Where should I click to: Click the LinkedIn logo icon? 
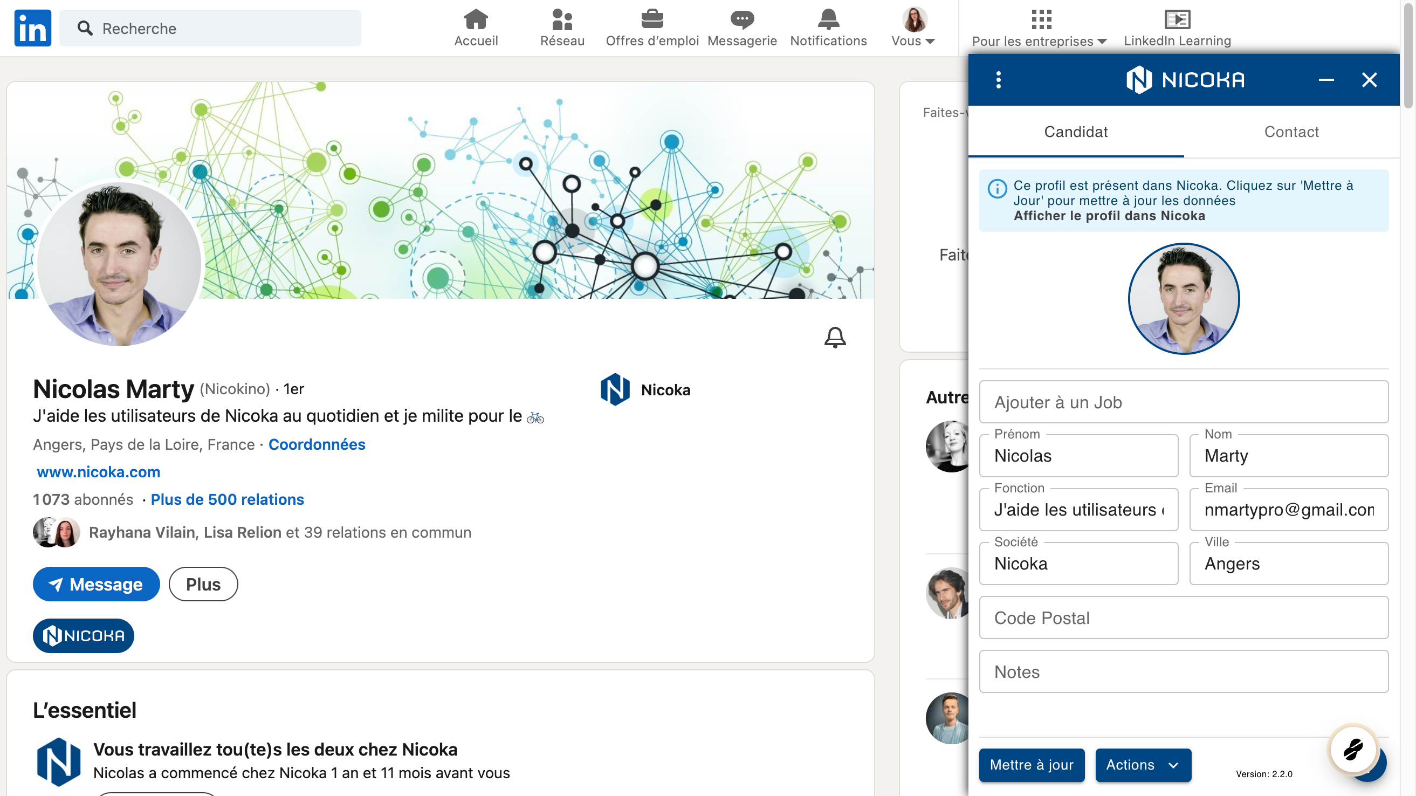point(32,28)
